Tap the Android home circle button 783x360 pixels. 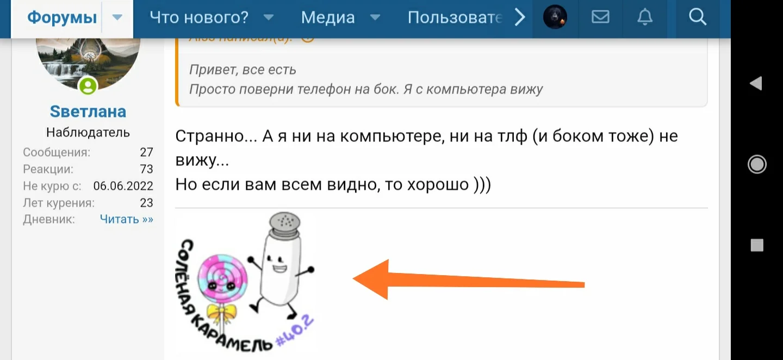click(757, 164)
